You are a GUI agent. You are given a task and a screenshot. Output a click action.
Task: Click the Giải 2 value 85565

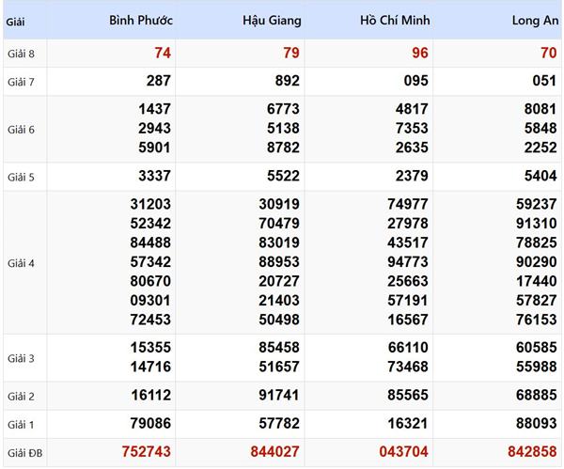(408, 396)
